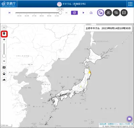
Task: Expand the キキクル title dropdown arrow
Action: click(x=75, y=6)
